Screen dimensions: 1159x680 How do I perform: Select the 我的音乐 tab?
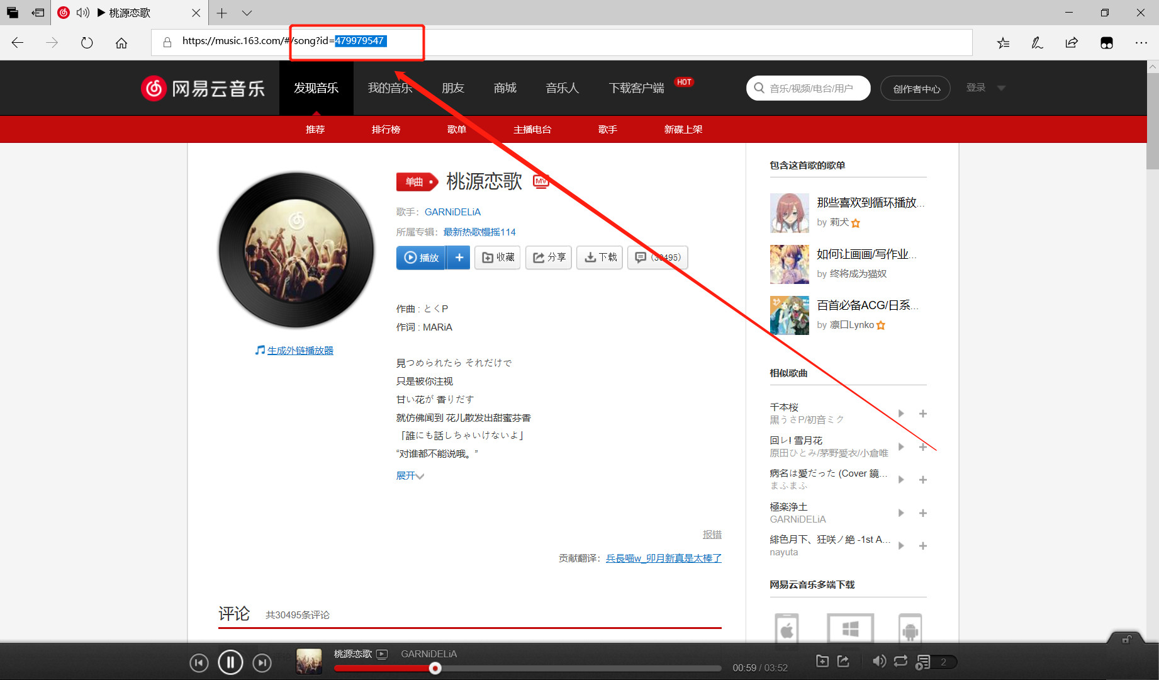390,88
